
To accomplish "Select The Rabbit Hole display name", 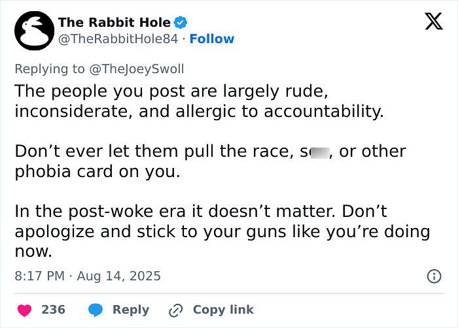I will click(114, 22).
